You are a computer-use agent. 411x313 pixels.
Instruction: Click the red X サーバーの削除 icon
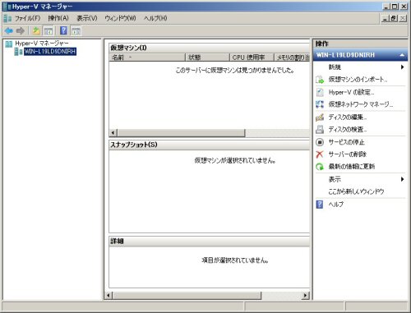(x=320, y=154)
